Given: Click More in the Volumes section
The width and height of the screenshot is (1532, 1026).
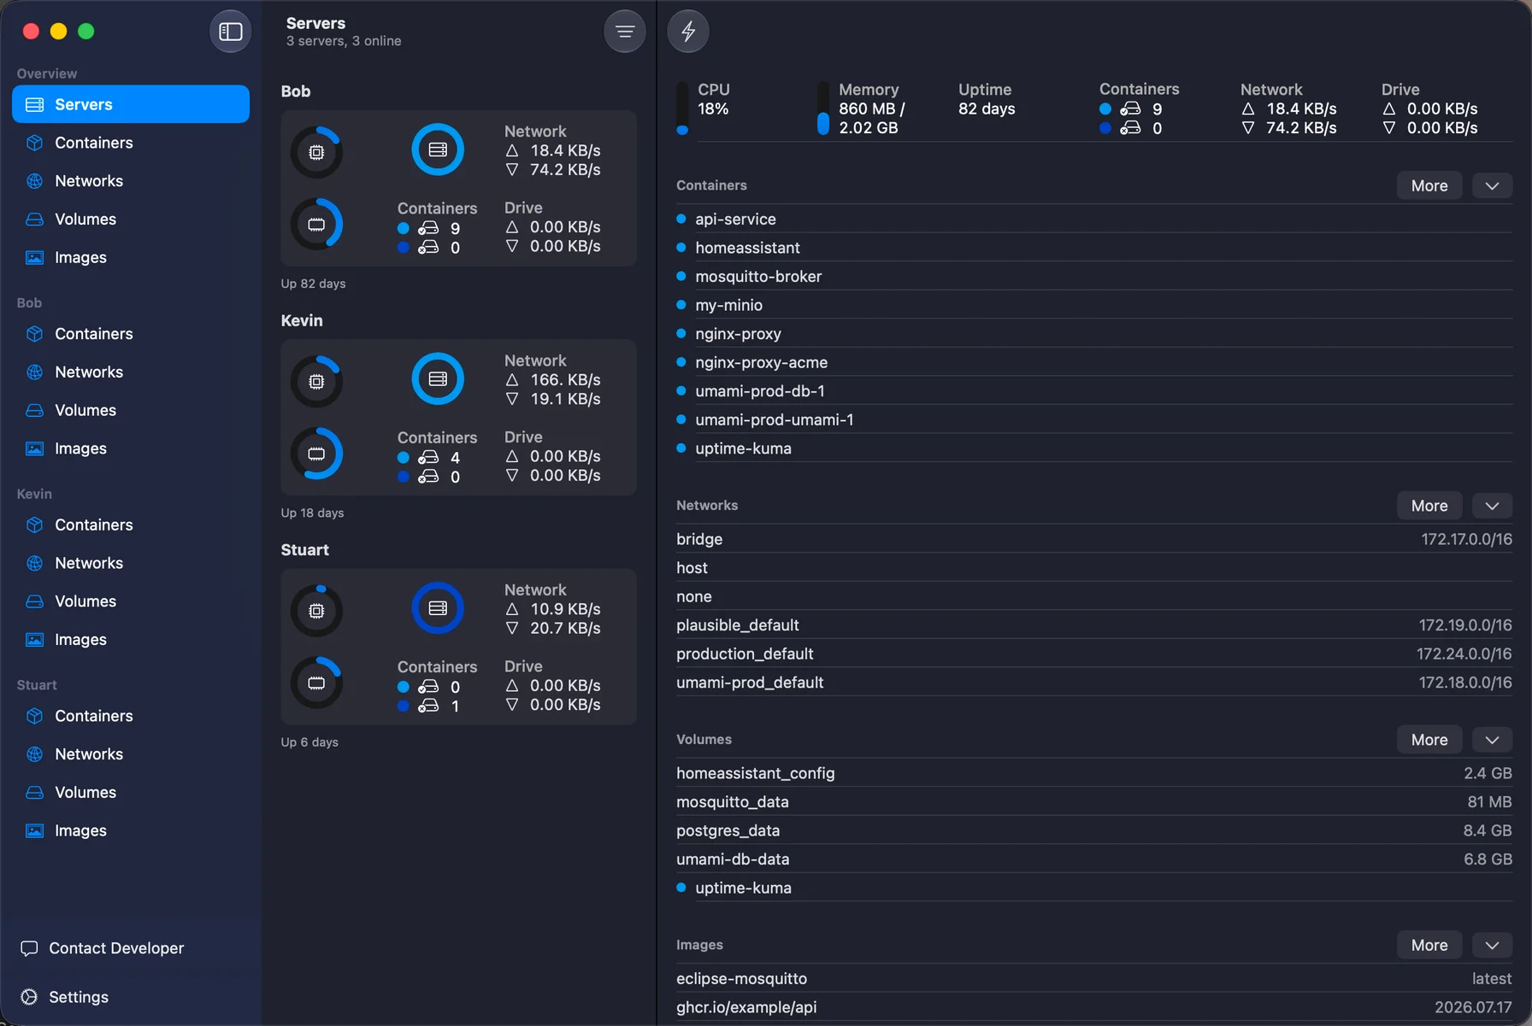Looking at the screenshot, I should tap(1429, 740).
